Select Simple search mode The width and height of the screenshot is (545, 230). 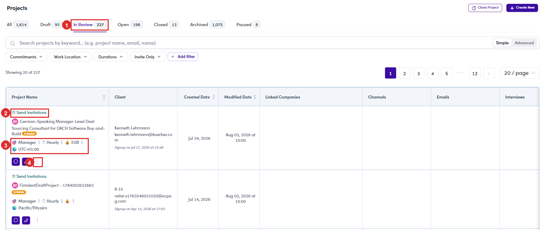point(502,43)
